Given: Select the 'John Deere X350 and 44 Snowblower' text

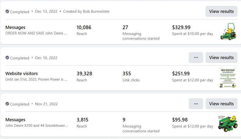Looking at the screenshot, I should 36,126.
